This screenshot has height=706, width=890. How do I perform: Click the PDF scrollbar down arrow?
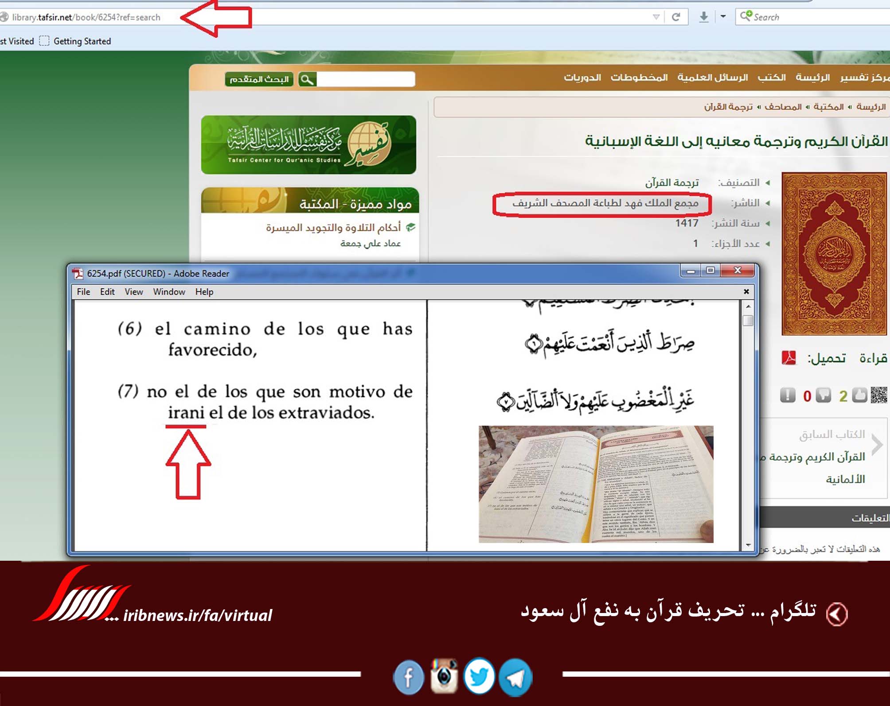748,545
